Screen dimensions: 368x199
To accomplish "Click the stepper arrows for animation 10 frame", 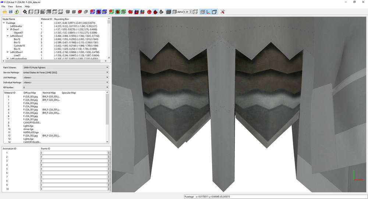I will [109, 189].
